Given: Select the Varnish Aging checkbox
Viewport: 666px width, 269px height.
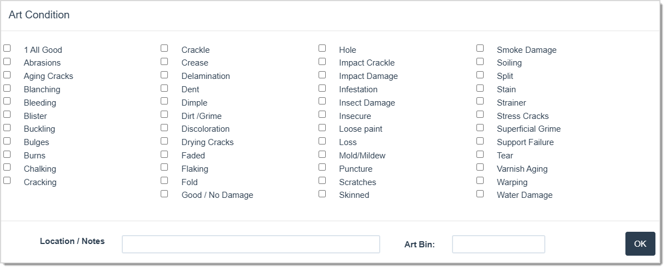Looking at the screenshot, I should [480, 167].
